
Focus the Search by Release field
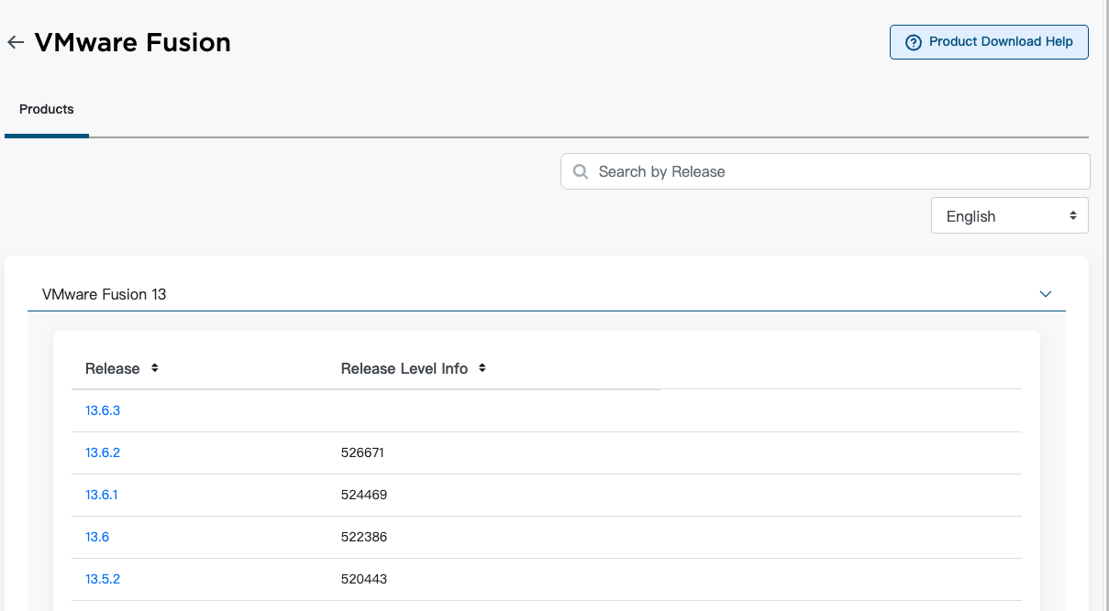click(826, 171)
